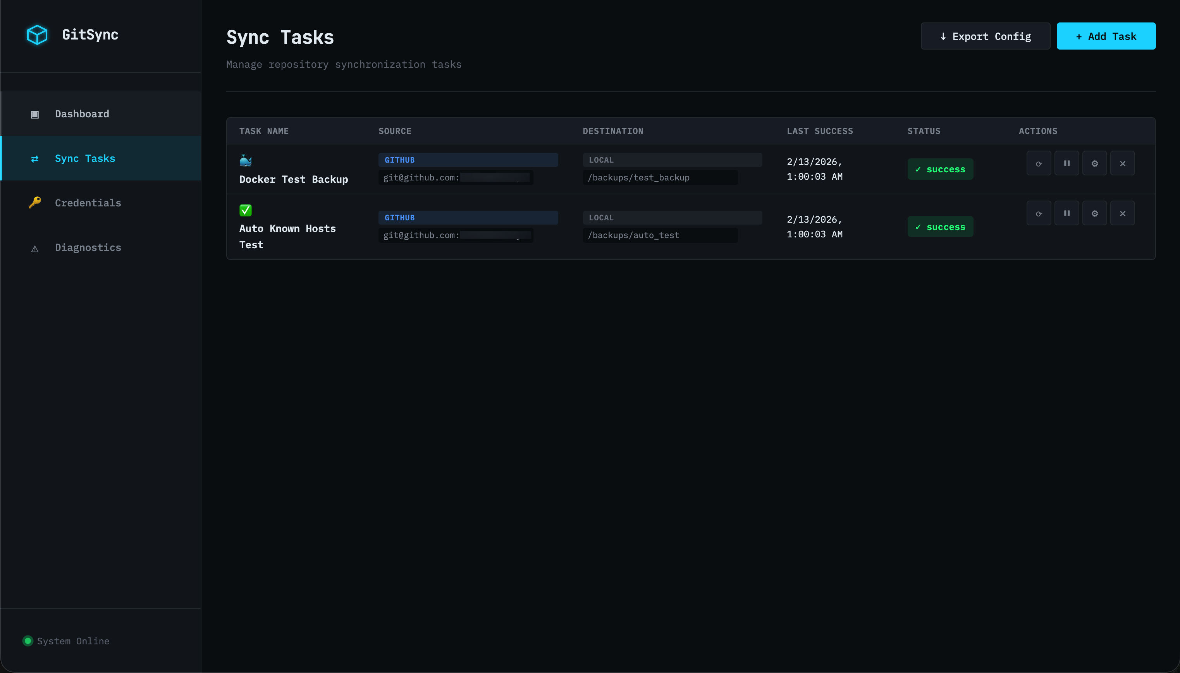Click the Dashboard square icon

[x=35, y=114]
